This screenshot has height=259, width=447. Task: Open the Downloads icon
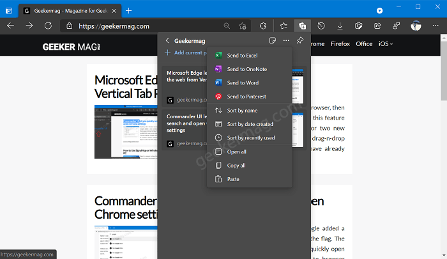coord(340,26)
